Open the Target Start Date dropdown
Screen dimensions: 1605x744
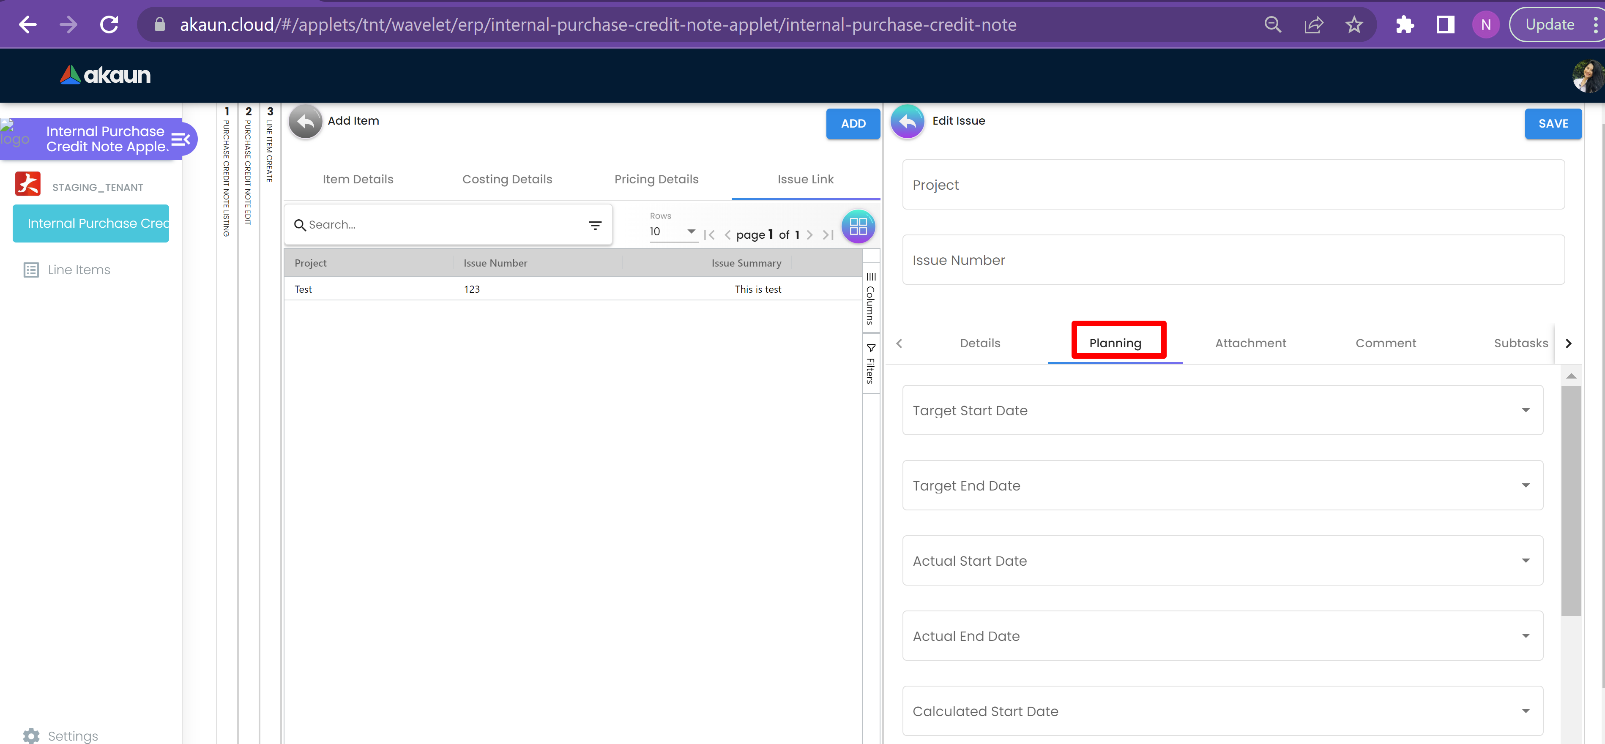click(x=1525, y=410)
